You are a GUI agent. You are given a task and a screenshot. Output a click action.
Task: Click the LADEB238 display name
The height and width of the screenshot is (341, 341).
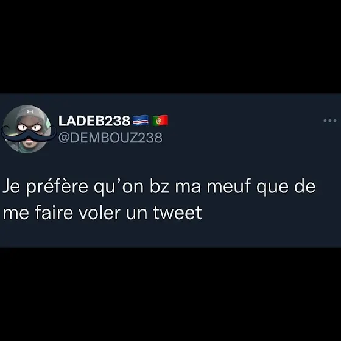click(x=94, y=121)
